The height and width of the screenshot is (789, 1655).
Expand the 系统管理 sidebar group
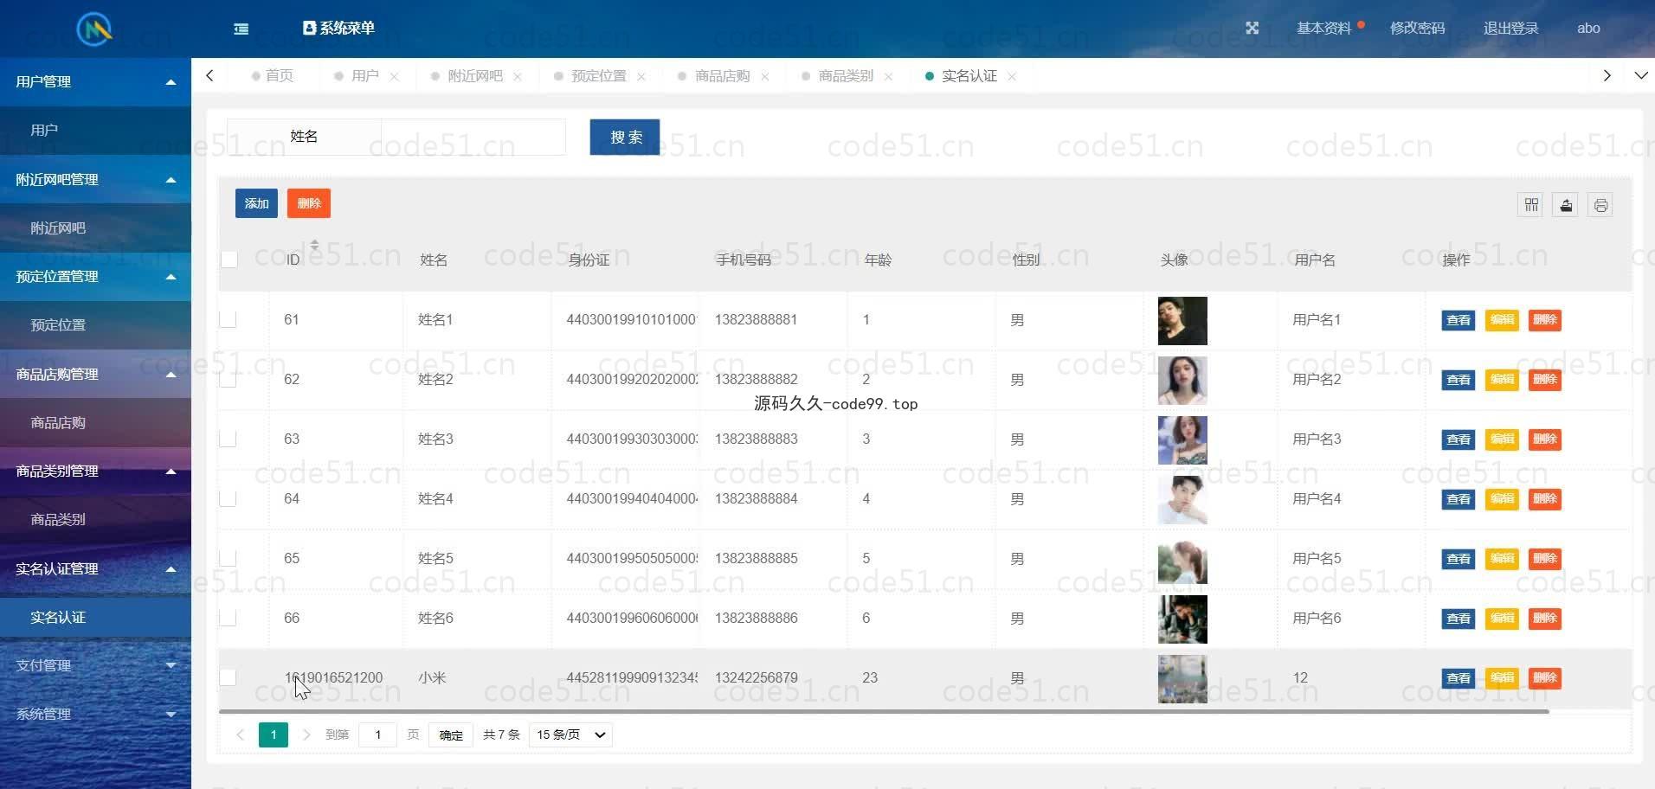click(x=95, y=714)
